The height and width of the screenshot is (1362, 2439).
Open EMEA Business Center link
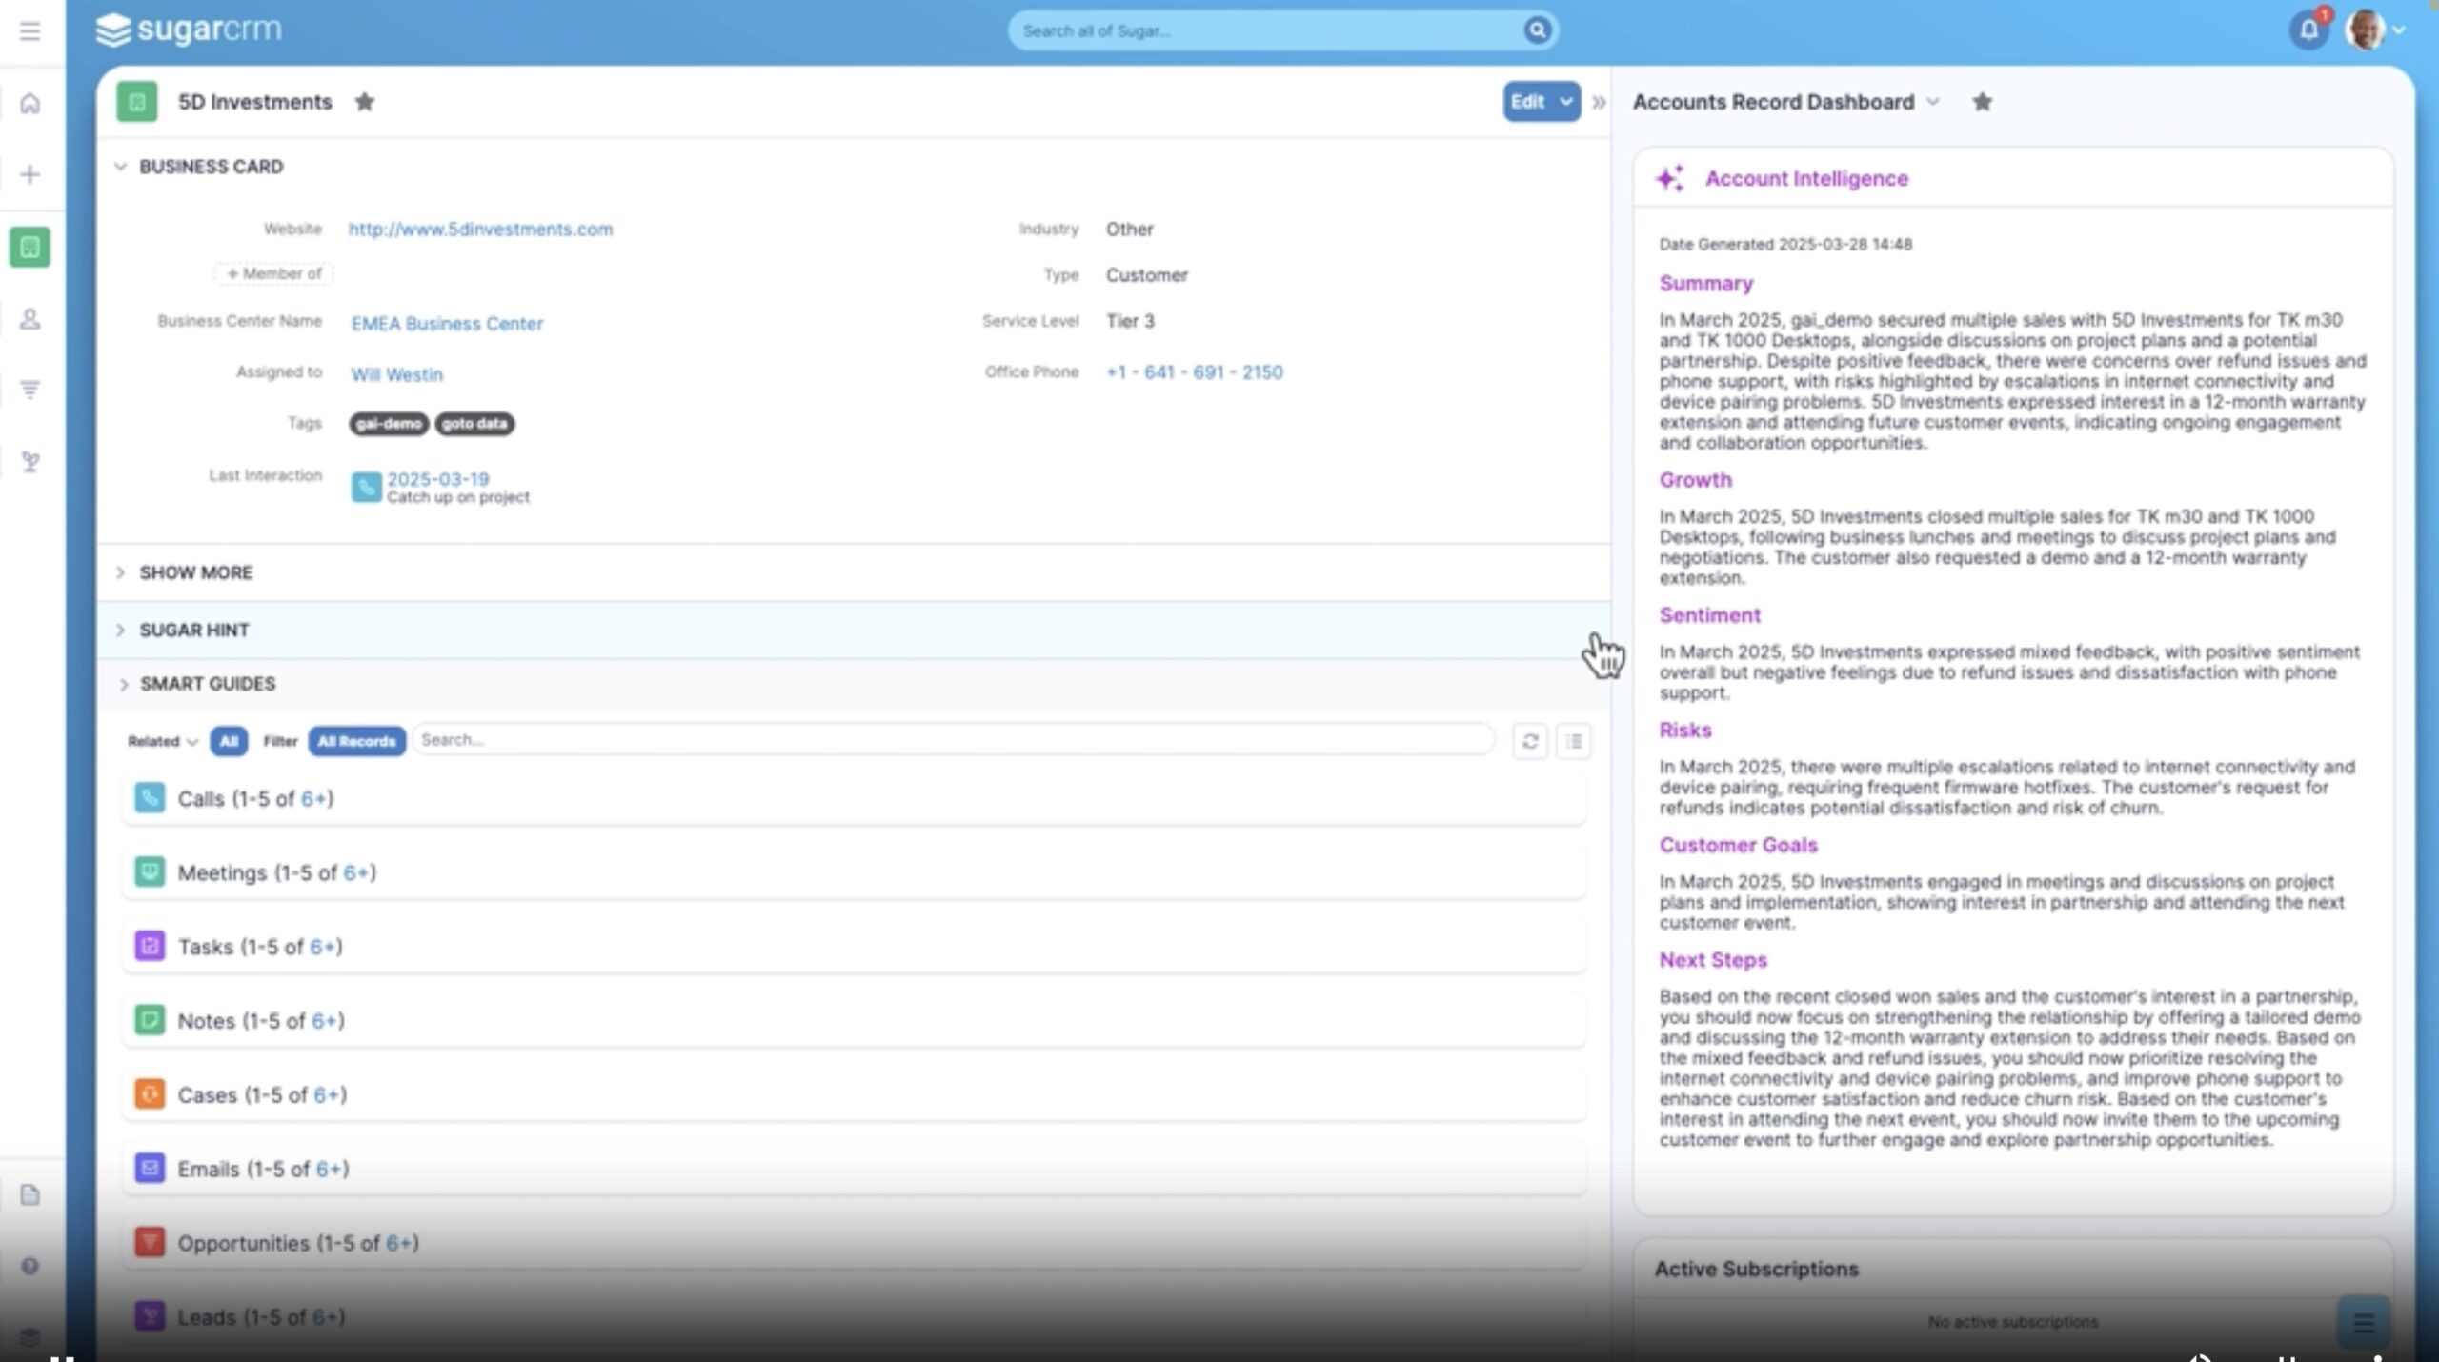pos(447,324)
